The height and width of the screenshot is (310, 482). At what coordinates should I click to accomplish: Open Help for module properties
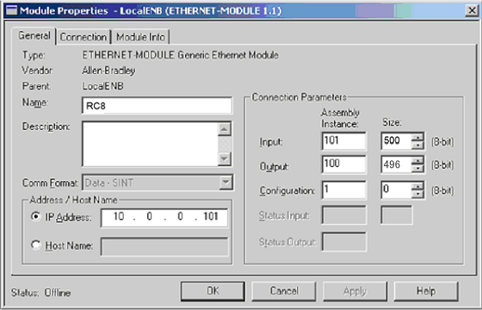(x=426, y=291)
